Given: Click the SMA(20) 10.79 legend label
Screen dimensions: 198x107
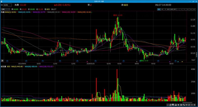Looking at the screenshot, I should (39, 12).
